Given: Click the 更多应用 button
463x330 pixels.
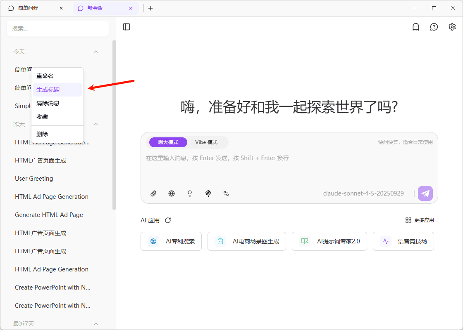Looking at the screenshot, I should pyautogui.click(x=420, y=220).
